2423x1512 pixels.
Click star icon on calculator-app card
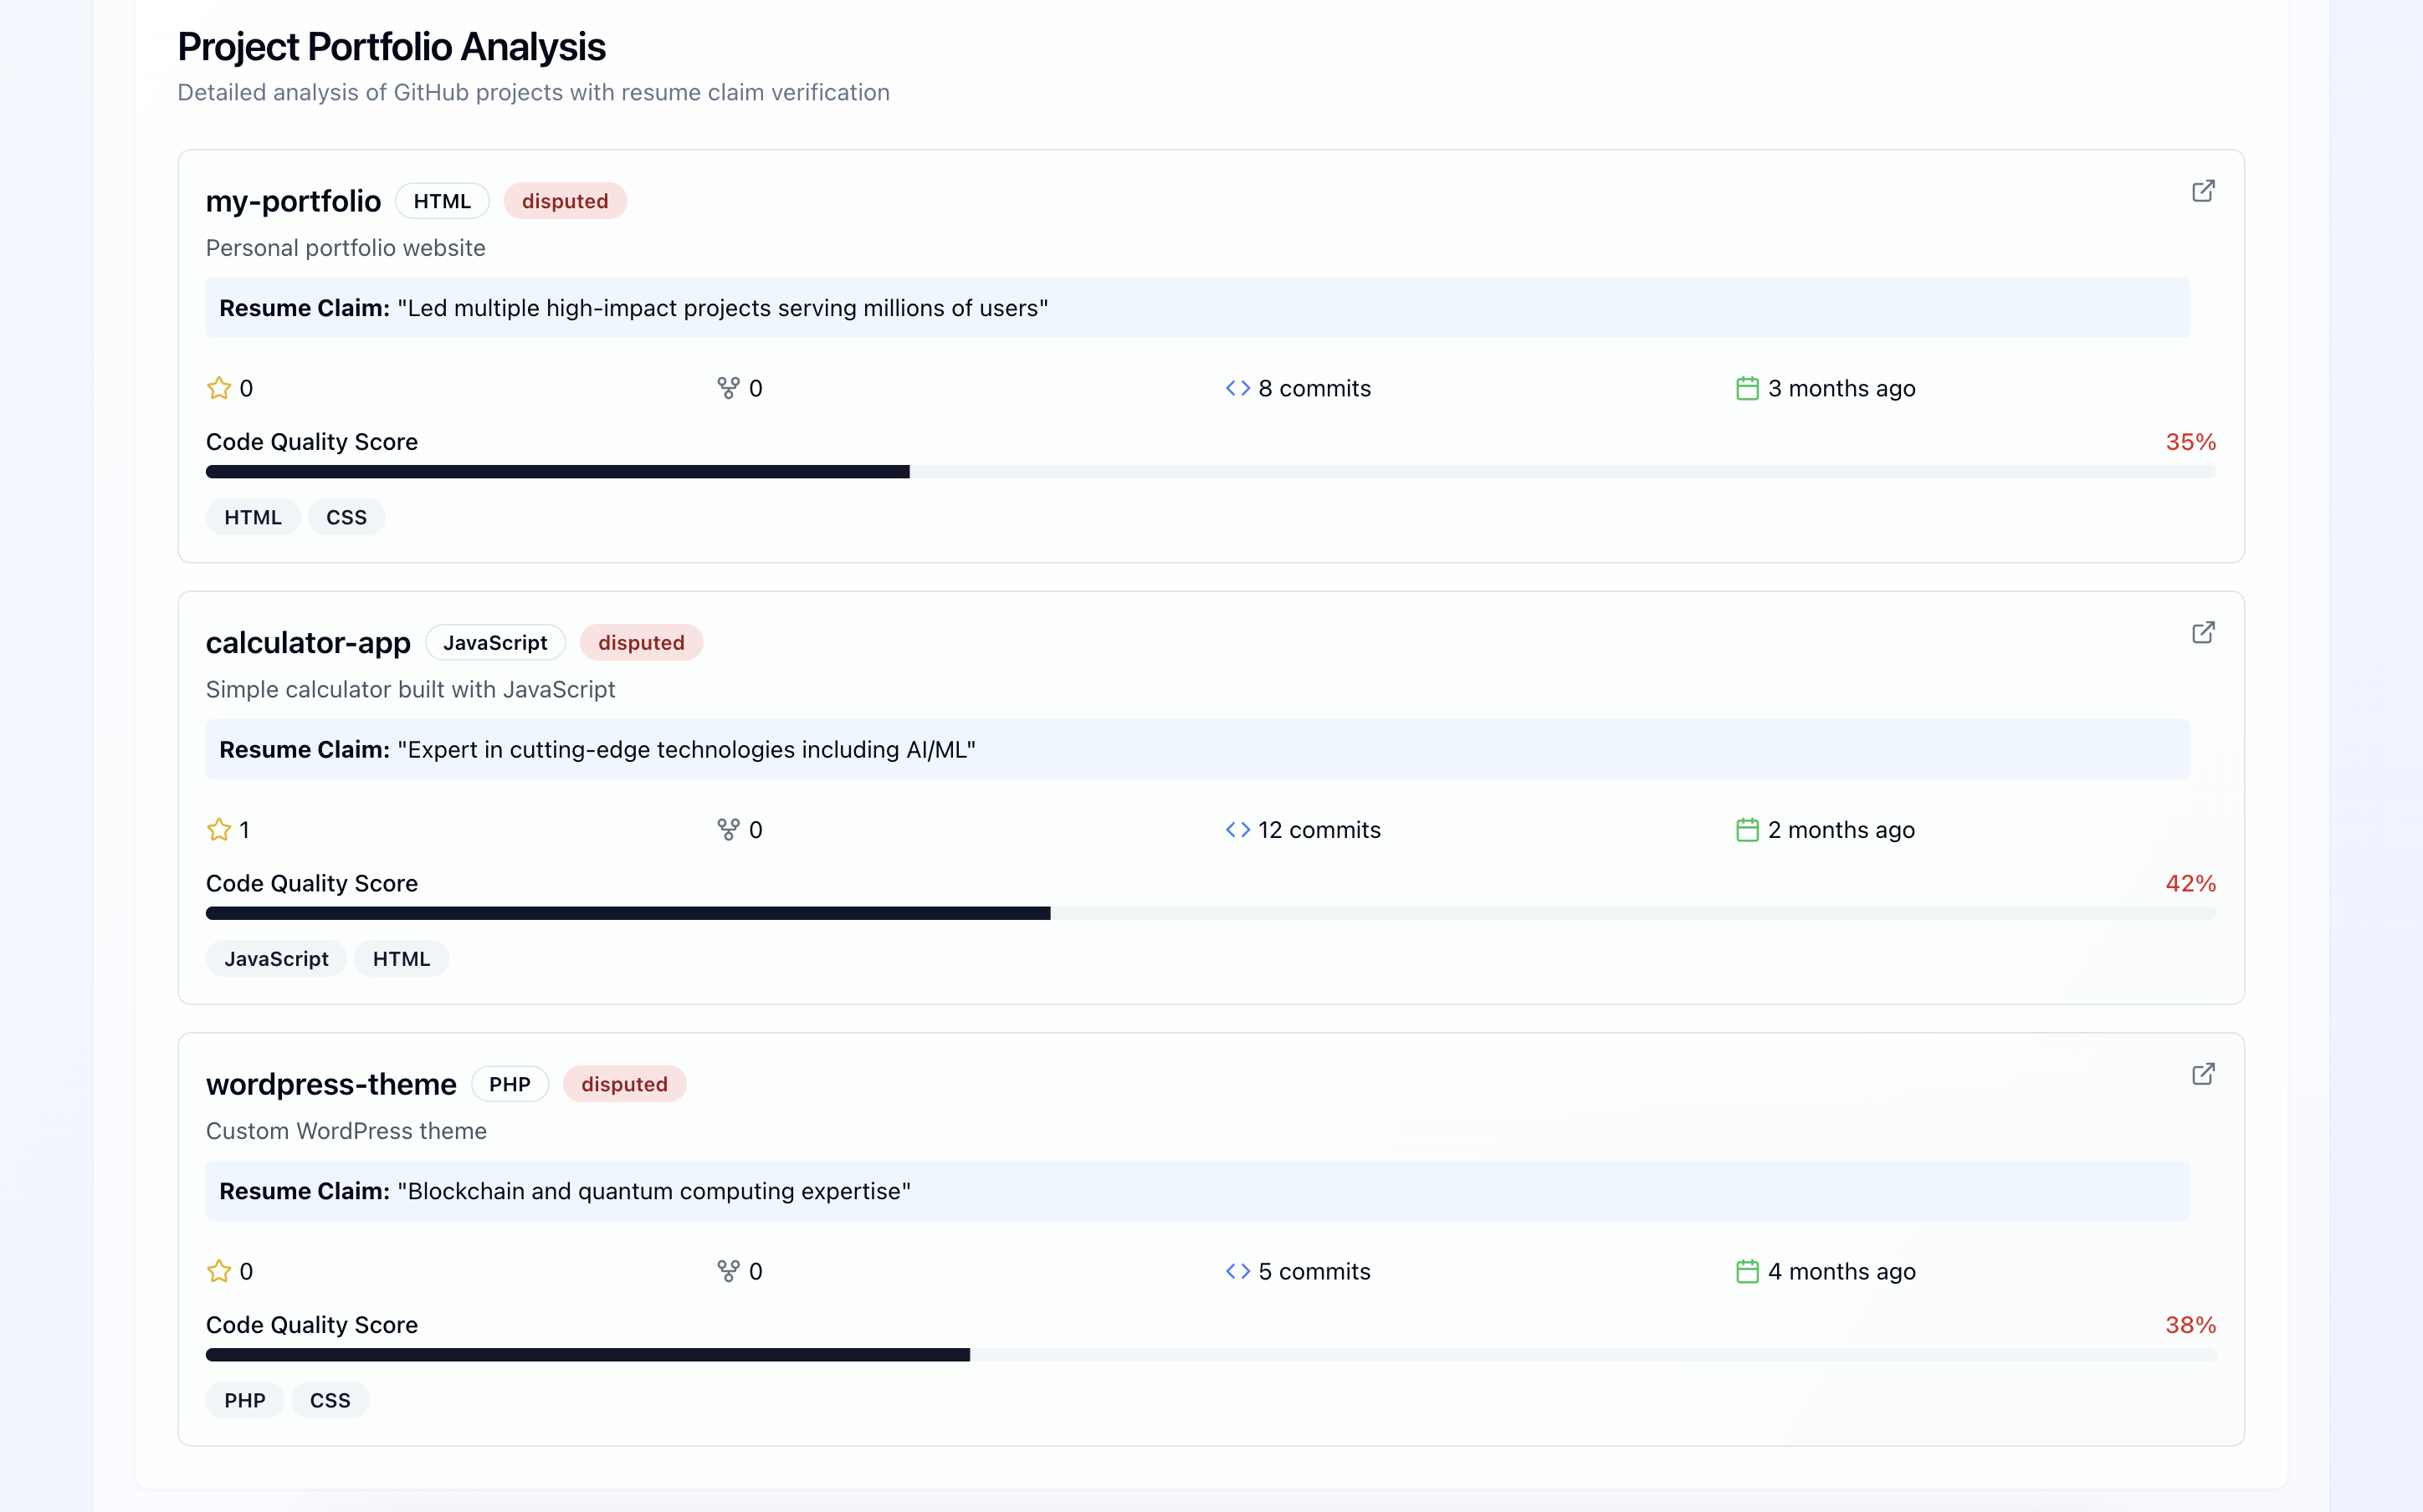[219, 830]
